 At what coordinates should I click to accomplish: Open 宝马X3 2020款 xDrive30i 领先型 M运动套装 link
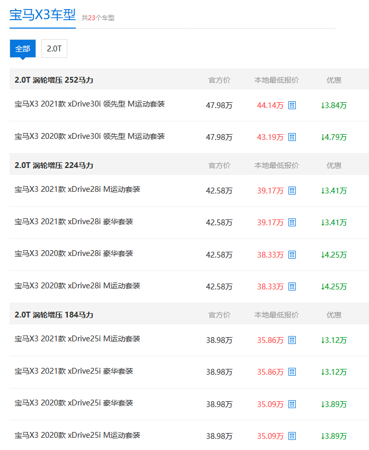[90, 136]
